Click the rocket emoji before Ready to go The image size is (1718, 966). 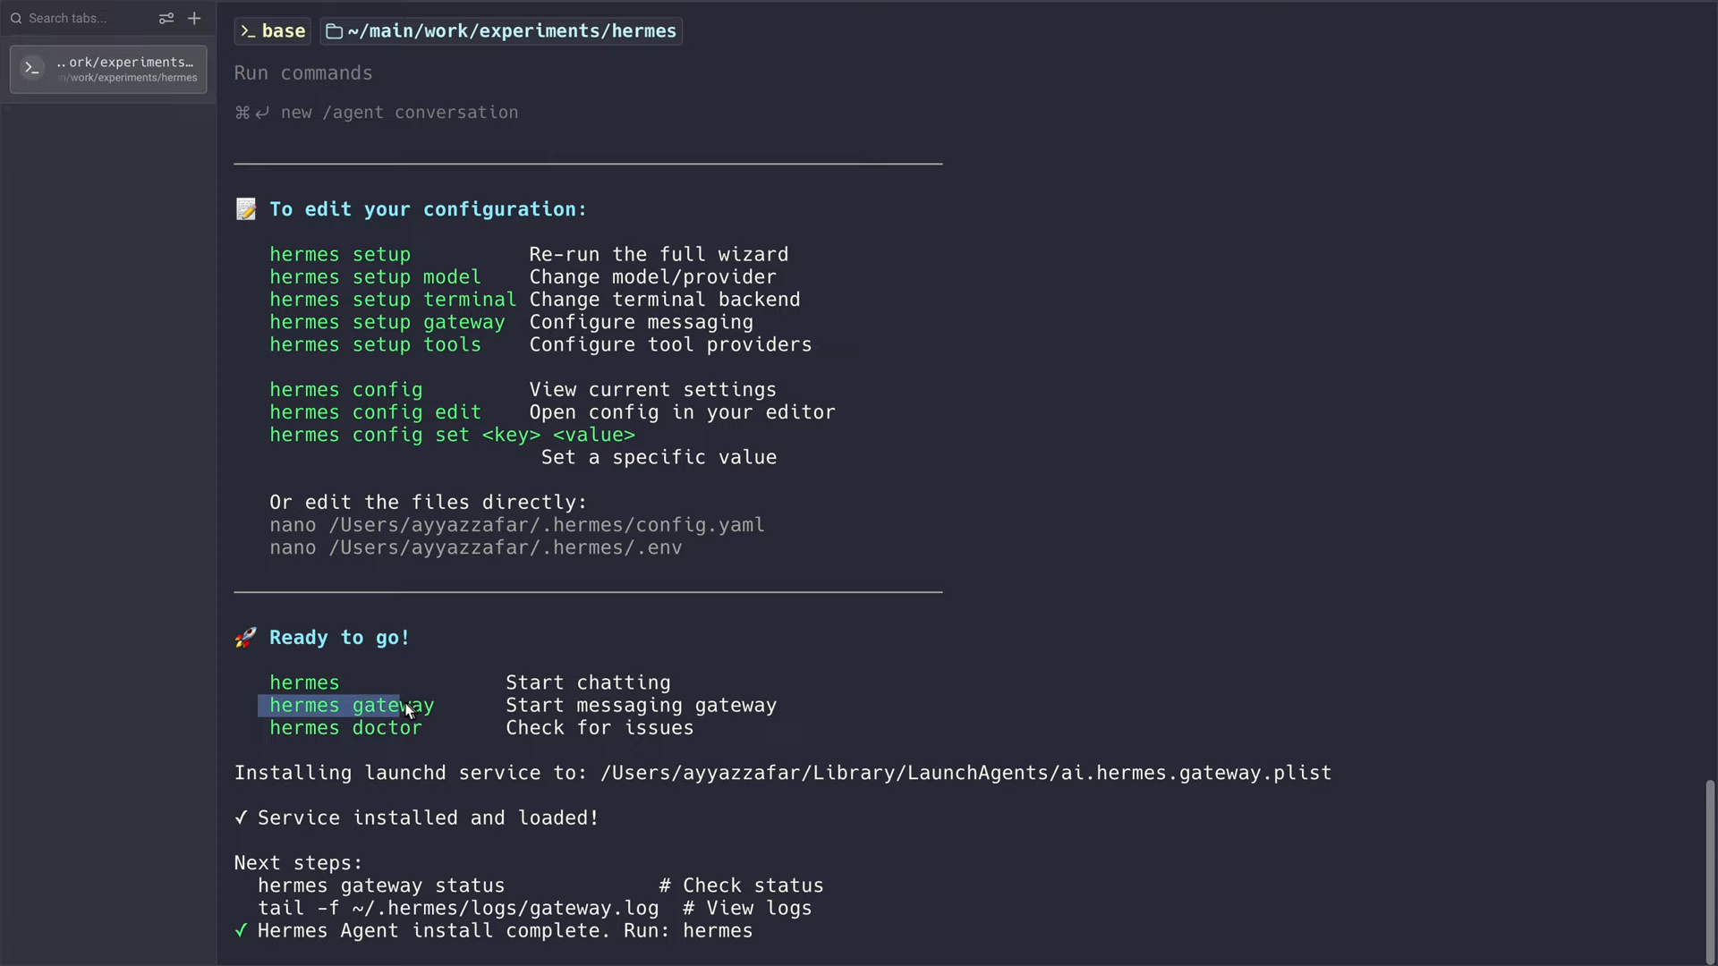point(245,638)
